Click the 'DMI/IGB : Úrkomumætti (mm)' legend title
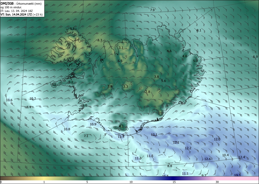Screen dimensions: 259x184 click(21, 4)
